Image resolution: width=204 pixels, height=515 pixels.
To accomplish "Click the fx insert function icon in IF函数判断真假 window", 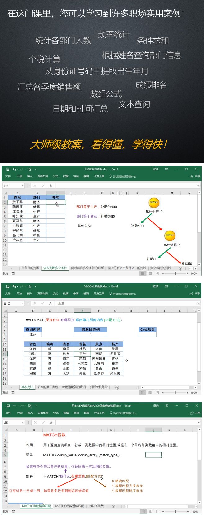I will coord(51,186).
